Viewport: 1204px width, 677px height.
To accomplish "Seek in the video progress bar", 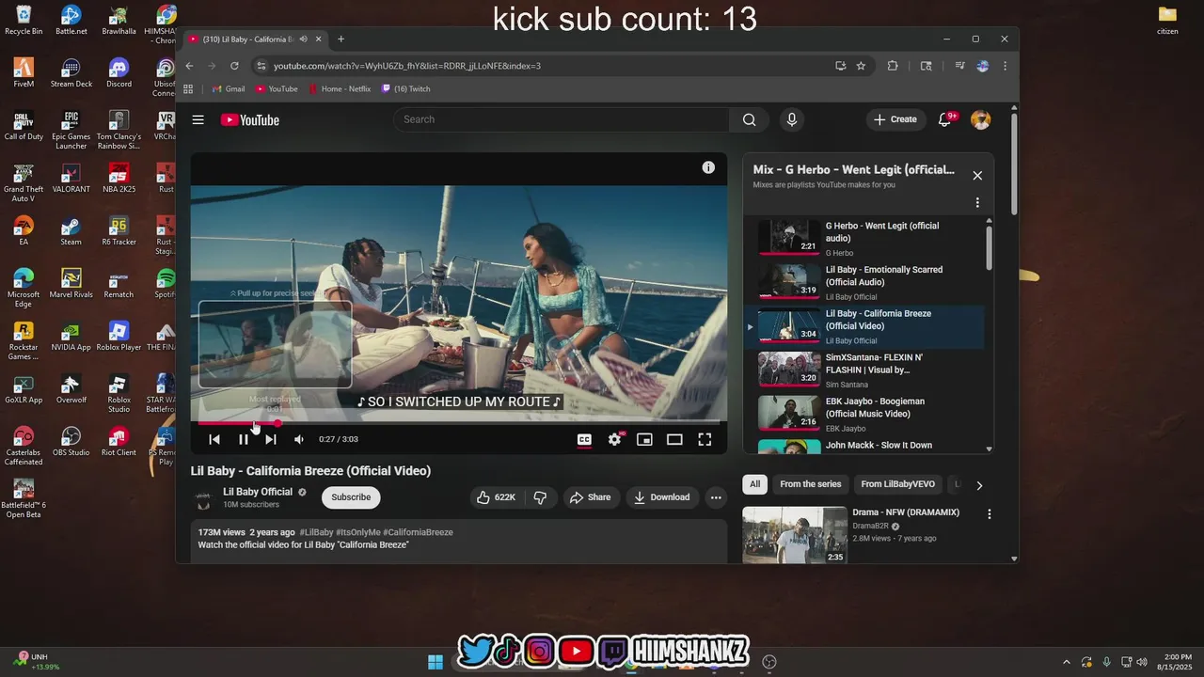I will coord(458,422).
